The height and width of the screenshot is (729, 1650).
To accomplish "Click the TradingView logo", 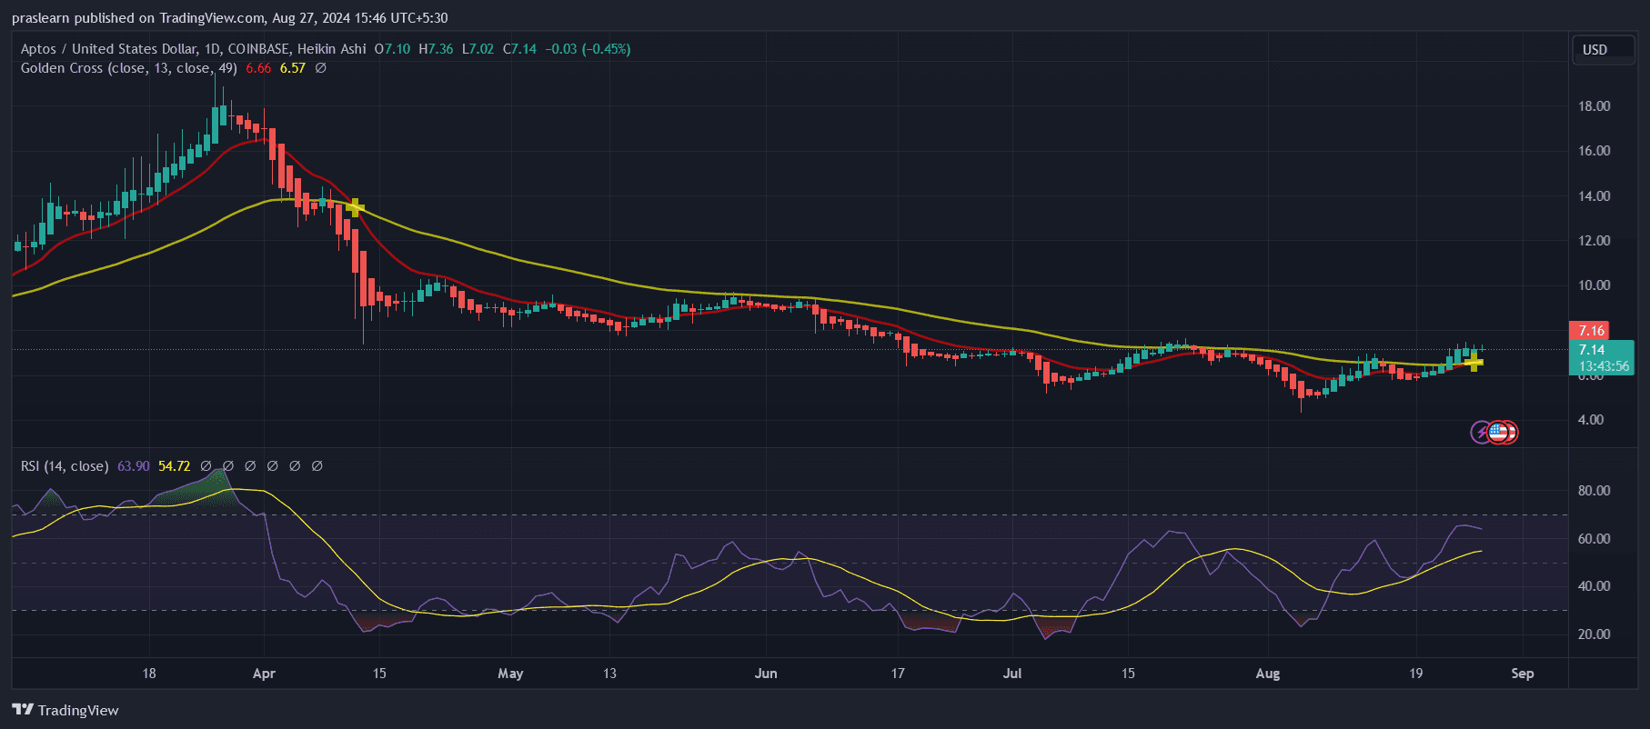I will (65, 710).
